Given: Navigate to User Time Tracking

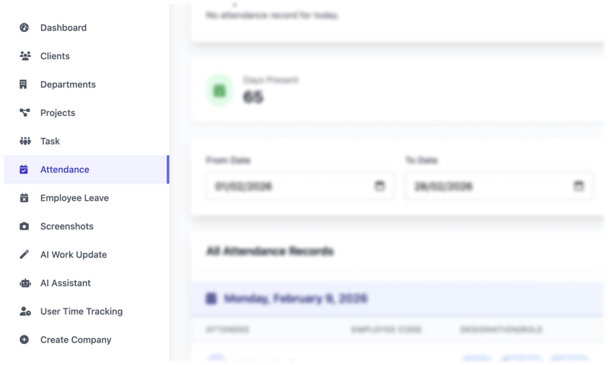Looking at the screenshot, I should (x=81, y=311).
